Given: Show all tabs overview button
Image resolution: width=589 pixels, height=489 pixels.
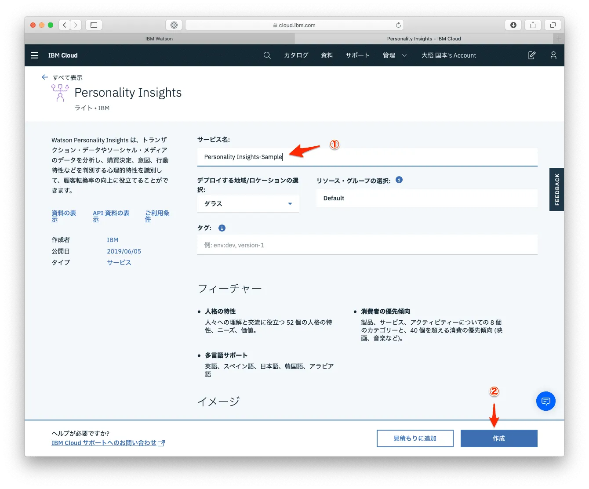Looking at the screenshot, I should (553, 25).
